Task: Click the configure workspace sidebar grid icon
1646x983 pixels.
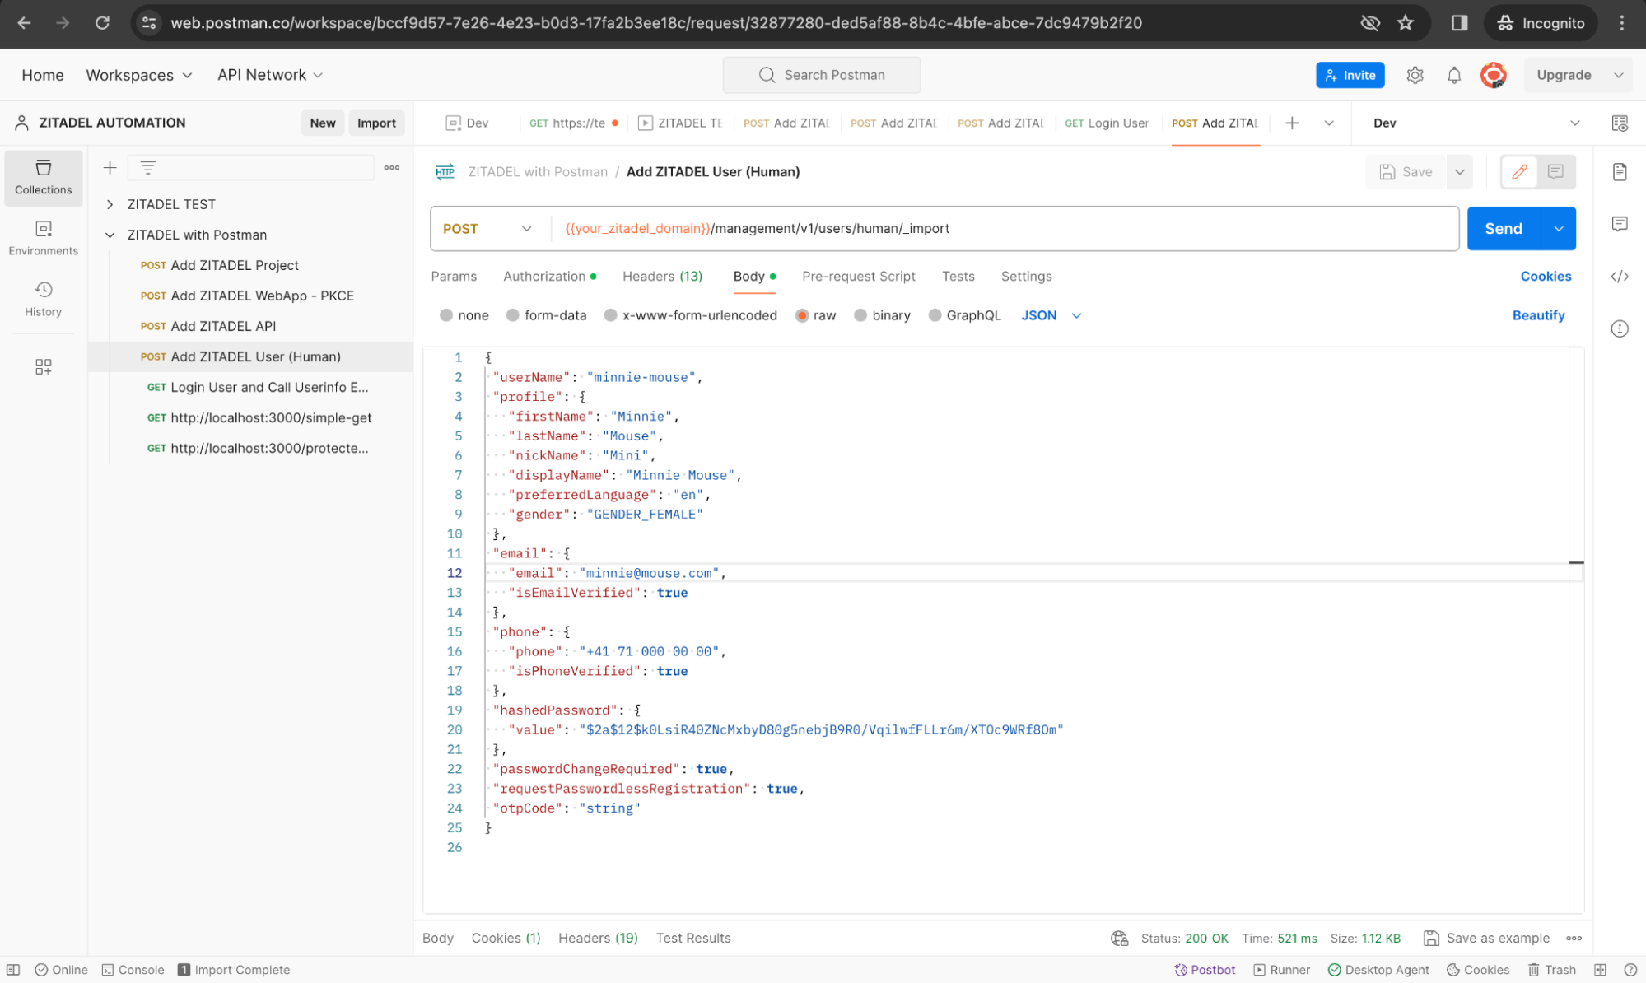Action: 43,366
